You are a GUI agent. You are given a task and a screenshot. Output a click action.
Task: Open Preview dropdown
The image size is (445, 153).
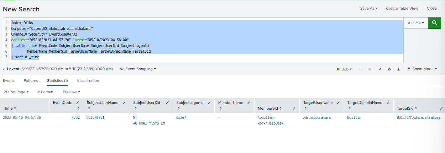[71, 92]
